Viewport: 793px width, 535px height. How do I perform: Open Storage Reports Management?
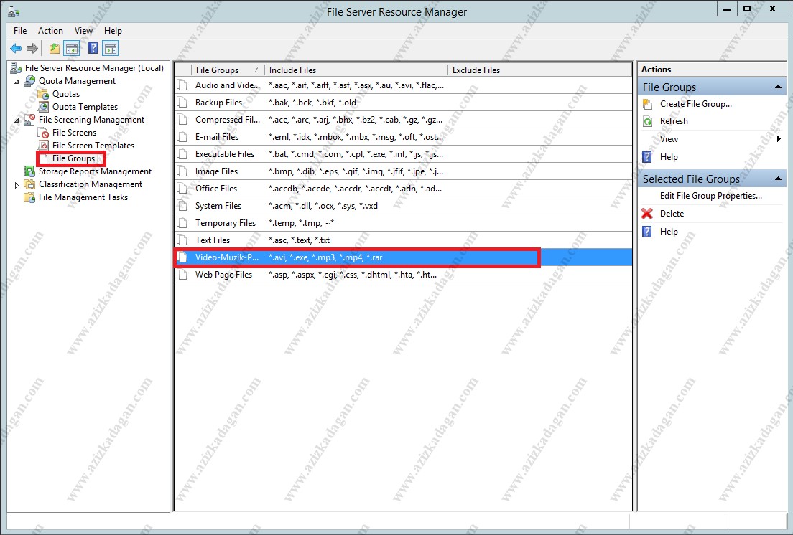(95, 171)
